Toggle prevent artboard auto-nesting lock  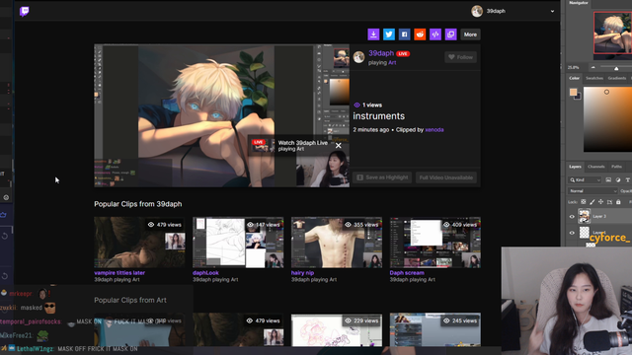point(609,201)
